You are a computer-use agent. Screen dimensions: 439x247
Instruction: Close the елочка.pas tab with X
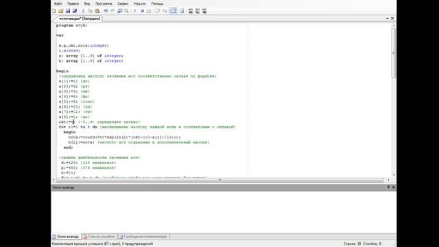[x=392, y=19]
